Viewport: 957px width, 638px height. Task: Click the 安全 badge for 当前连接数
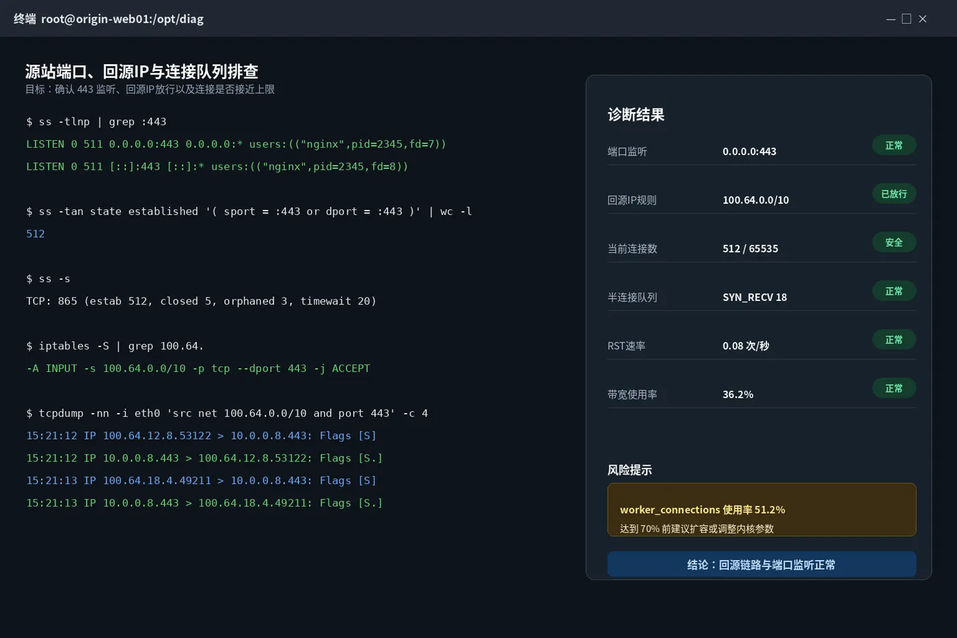coord(894,242)
